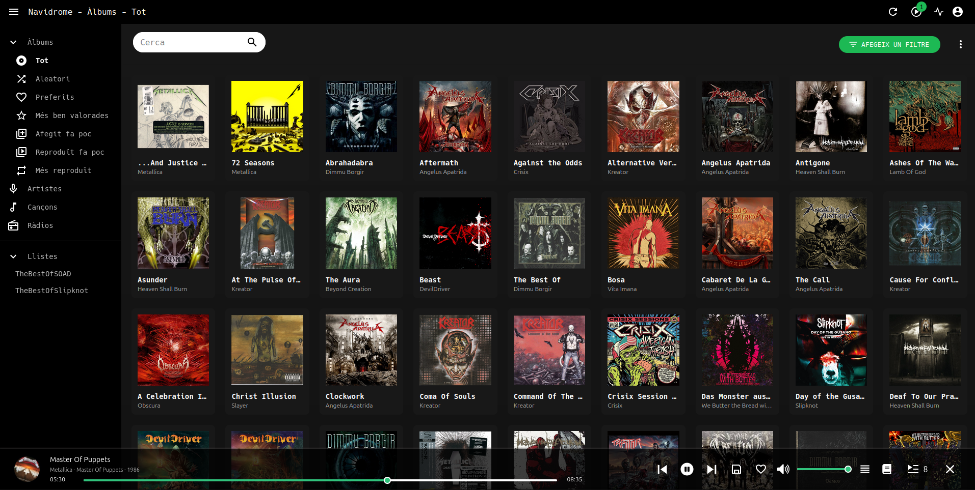The width and height of the screenshot is (975, 490).
Task: Open The Aura album title
Action: (x=342, y=280)
